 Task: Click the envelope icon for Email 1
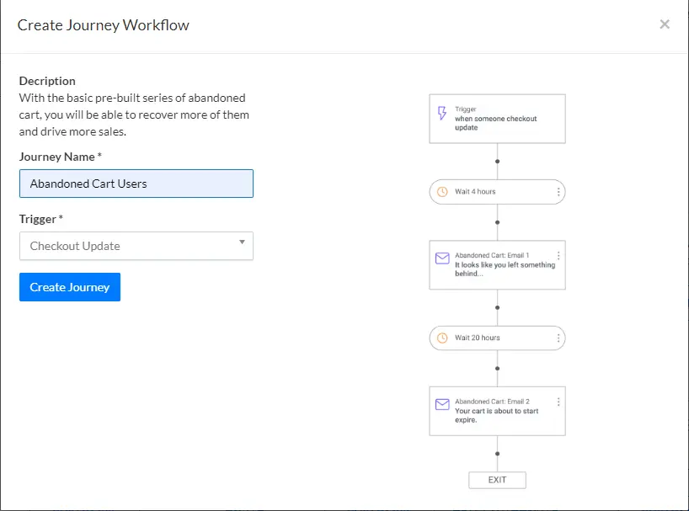(442, 258)
